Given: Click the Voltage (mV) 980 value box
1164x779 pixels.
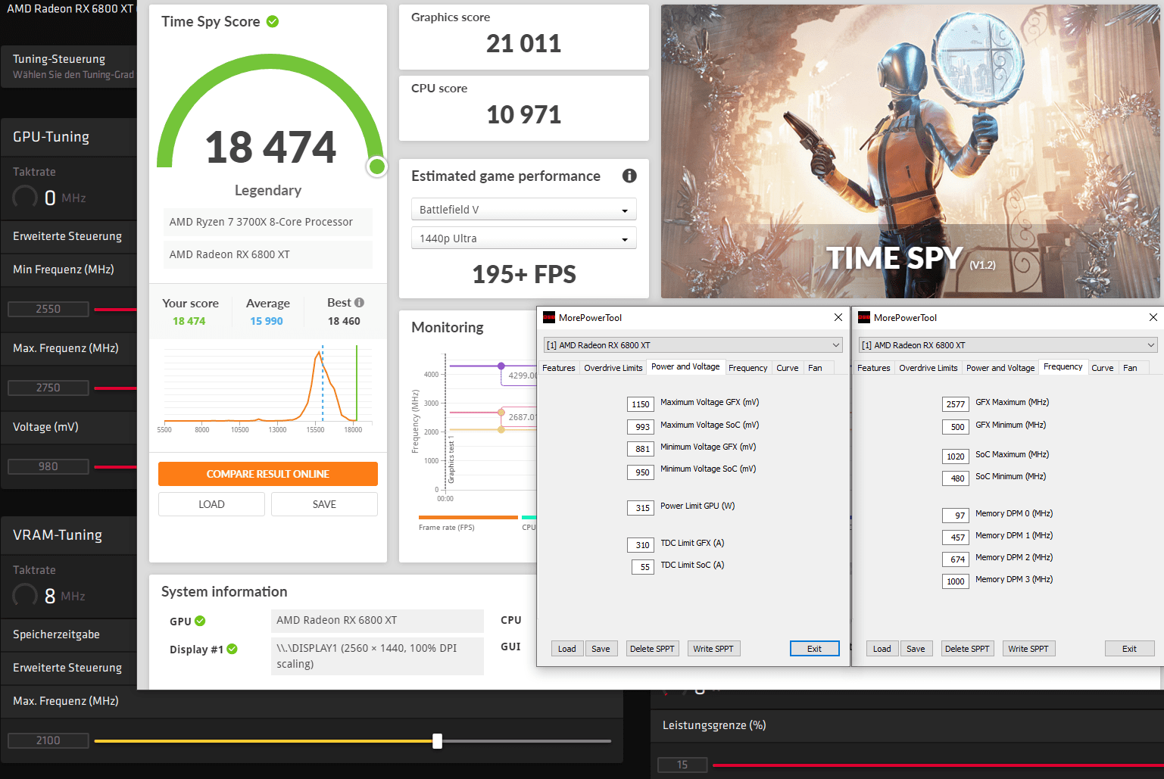Looking at the screenshot, I should (48, 466).
